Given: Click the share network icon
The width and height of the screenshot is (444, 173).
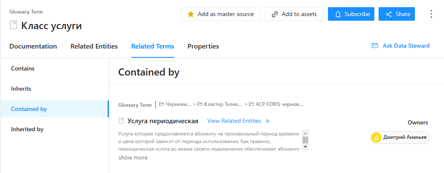Looking at the screenshot, I should [x=389, y=14].
